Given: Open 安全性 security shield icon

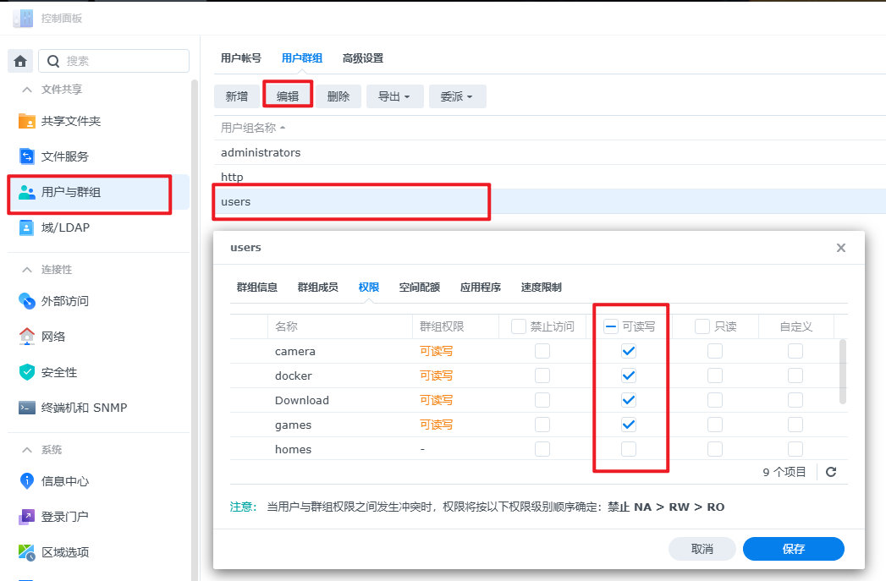Looking at the screenshot, I should (27, 372).
